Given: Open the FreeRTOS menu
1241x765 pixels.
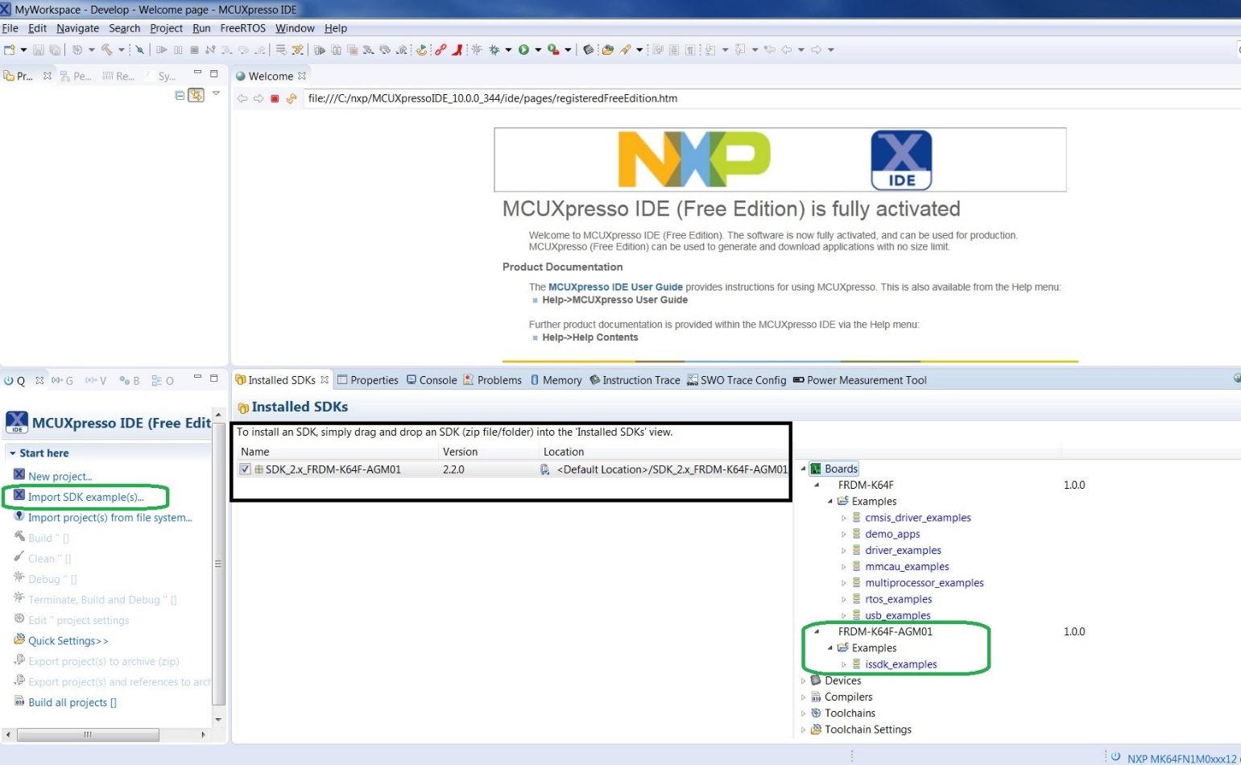Looking at the screenshot, I should pyautogui.click(x=242, y=28).
